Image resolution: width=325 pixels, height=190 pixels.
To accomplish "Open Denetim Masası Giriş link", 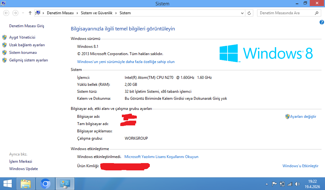I will pyautogui.click(x=27, y=26).
